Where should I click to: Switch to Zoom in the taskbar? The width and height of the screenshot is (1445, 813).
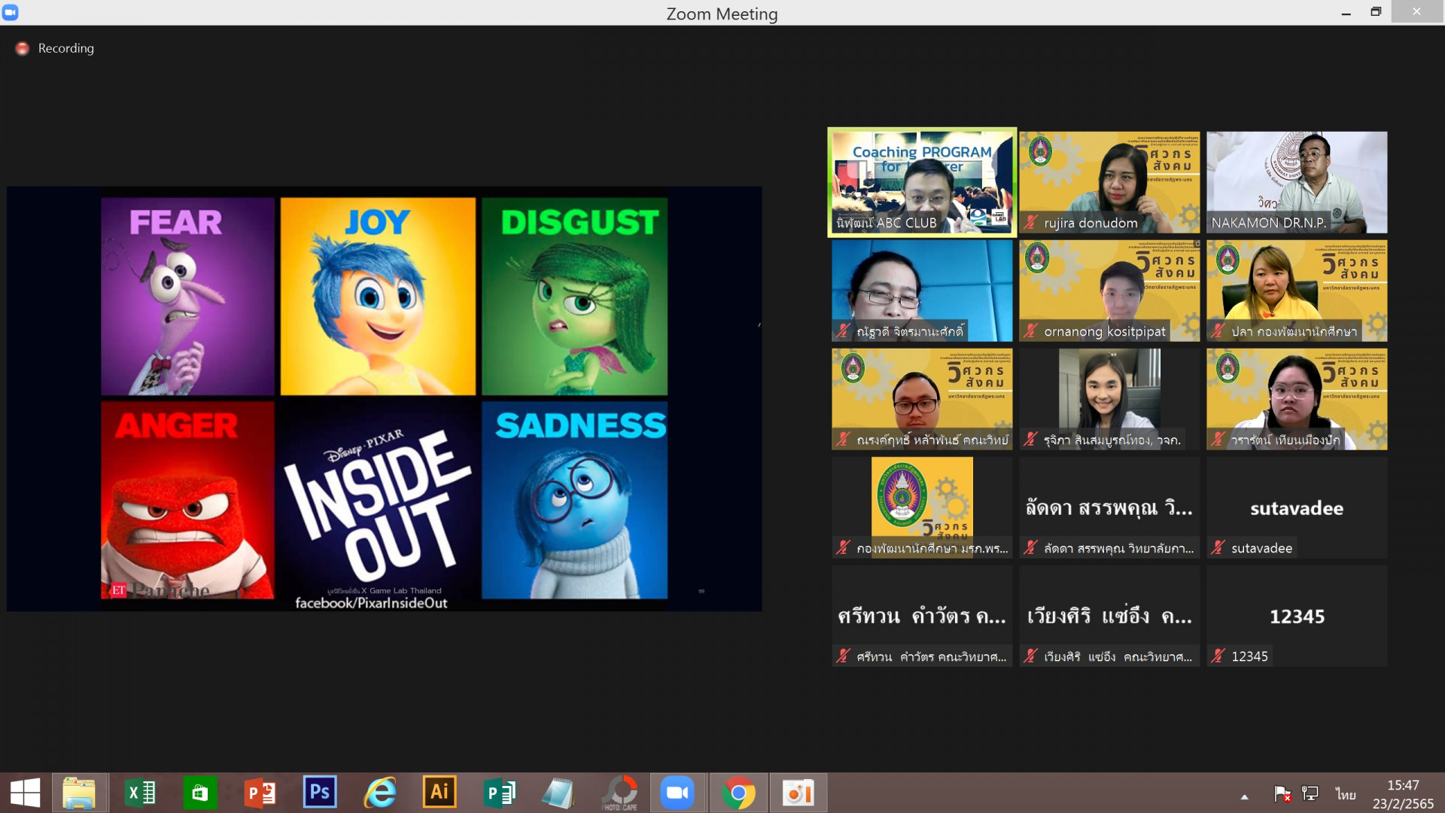(677, 793)
